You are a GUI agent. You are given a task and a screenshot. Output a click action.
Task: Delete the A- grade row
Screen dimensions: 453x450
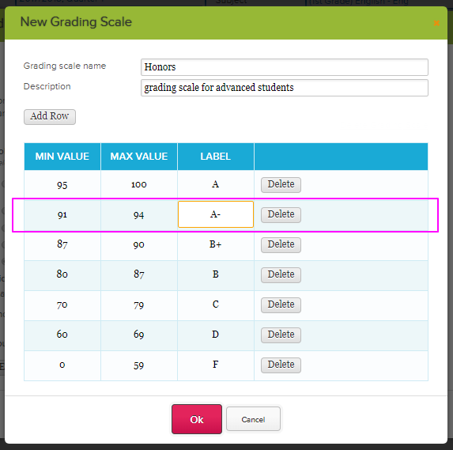click(281, 215)
